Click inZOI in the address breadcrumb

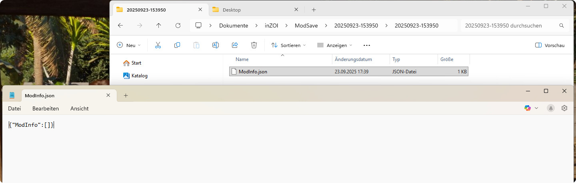tap(271, 26)
